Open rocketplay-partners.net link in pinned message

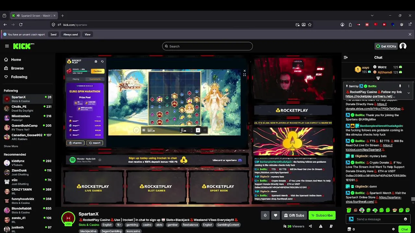coord(370,96)
